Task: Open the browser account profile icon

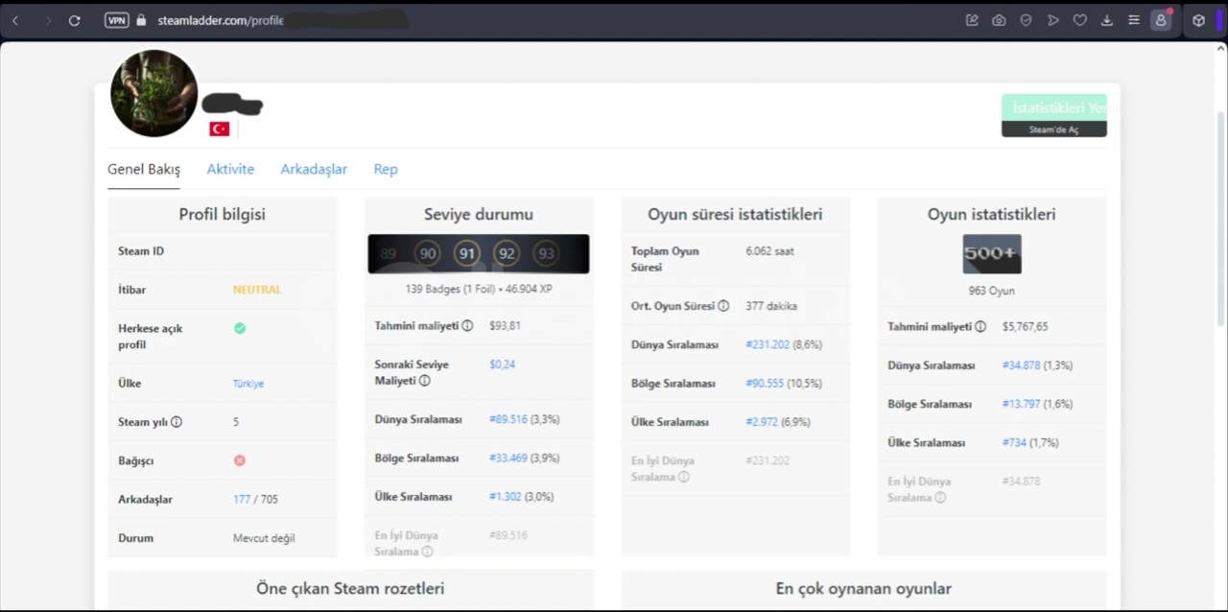Action: point(1161,20)
